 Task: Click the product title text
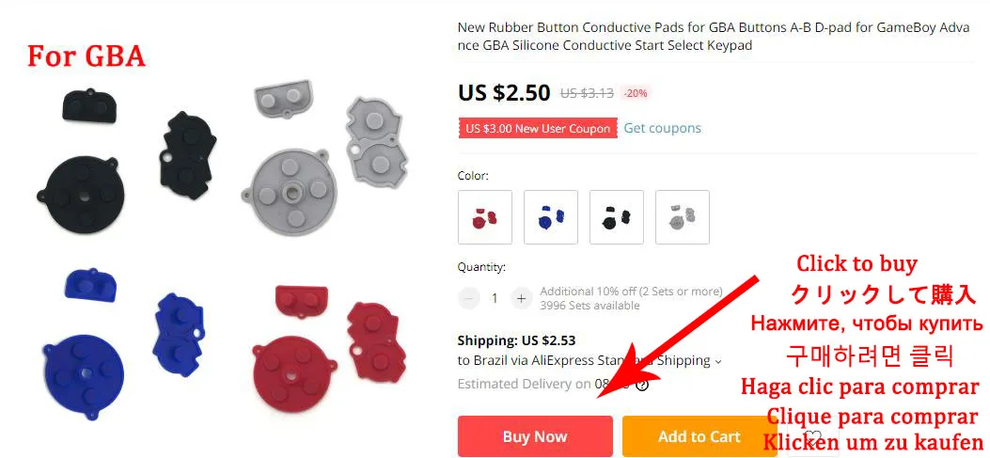pyautogui.click(x=714, y=37)
